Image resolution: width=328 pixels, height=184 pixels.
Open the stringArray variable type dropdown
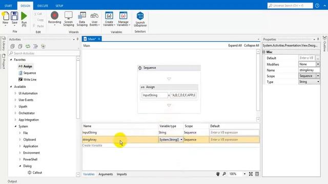181,140
